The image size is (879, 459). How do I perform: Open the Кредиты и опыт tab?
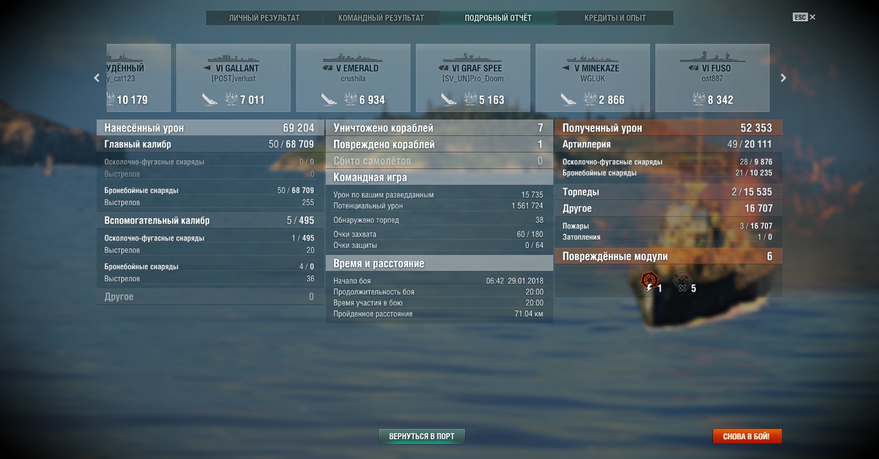(x=615, y=18)
